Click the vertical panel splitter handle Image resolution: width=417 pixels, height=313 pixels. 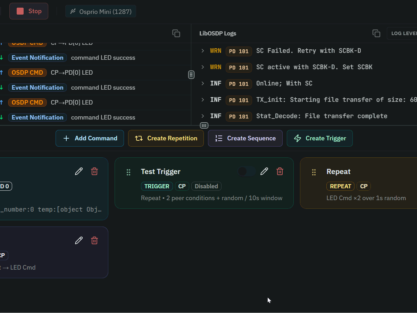(191, 75)
